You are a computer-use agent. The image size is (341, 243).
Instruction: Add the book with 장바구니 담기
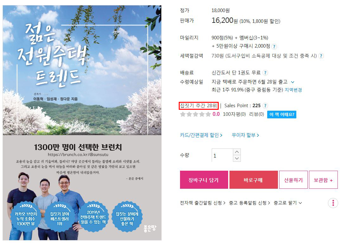point(204,180)
